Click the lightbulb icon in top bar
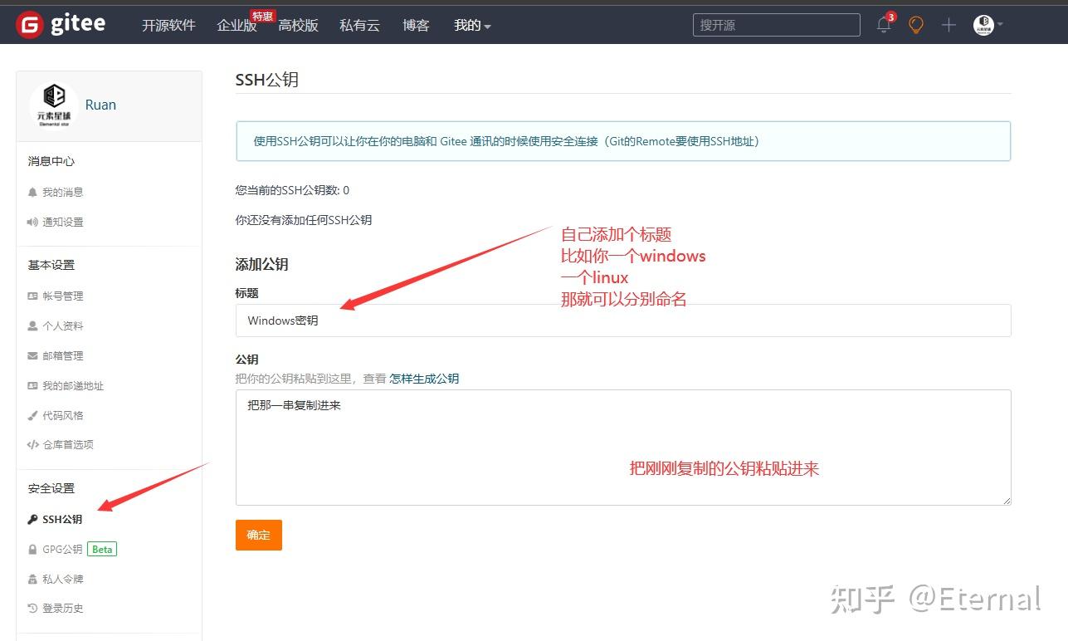This screenshot has width=1068, height=641. coord(915,25)
